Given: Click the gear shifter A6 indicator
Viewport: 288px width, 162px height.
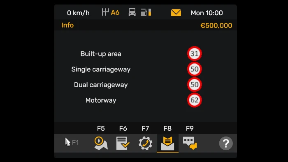Looking at the screenshot, I should pos(111,12).
